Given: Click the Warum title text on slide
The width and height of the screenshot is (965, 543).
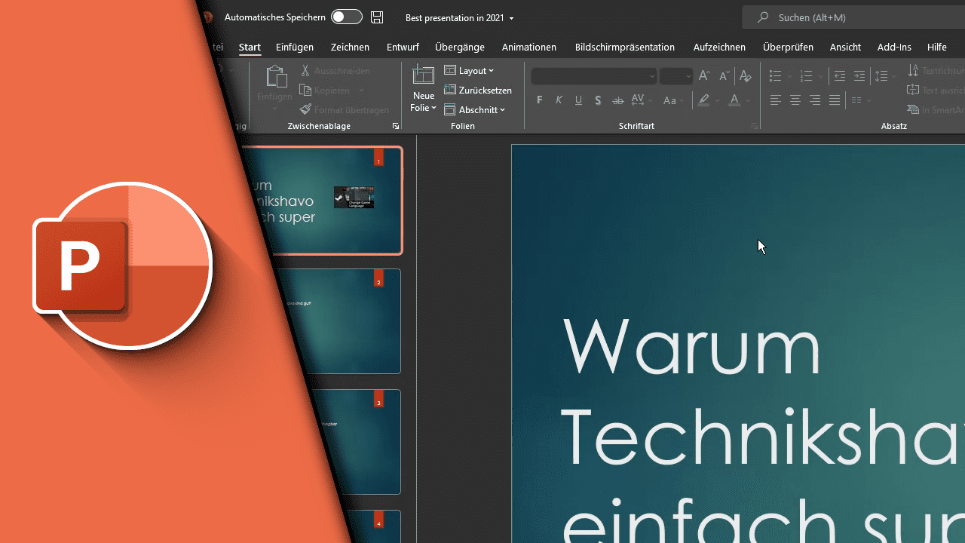Looking at the screenshot, I should (x=691, y=345).
